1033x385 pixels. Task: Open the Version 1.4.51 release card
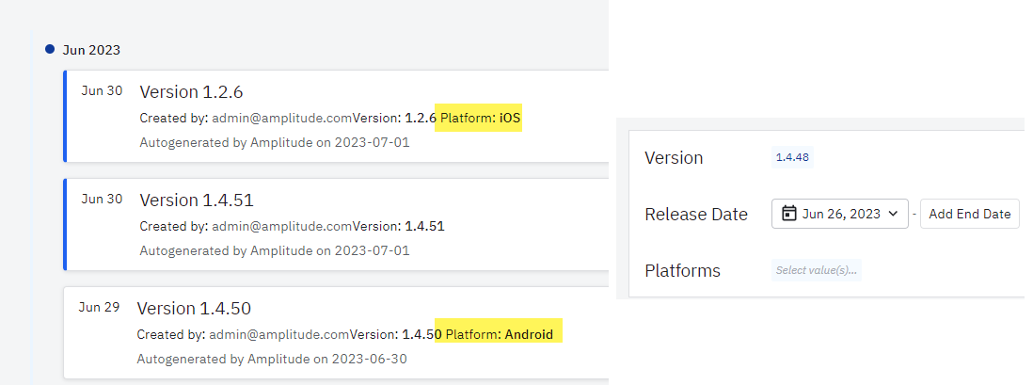point(336,224)
